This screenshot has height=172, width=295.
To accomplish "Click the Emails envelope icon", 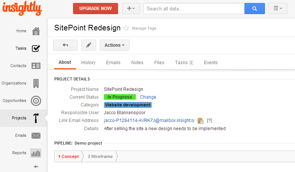I will [36, 136].
